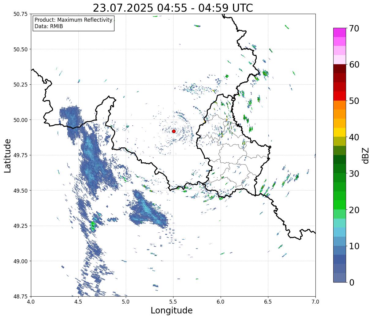Click the magenta 70 dBZ colorbar segment
Screen dimensions: 373x318
339,32
